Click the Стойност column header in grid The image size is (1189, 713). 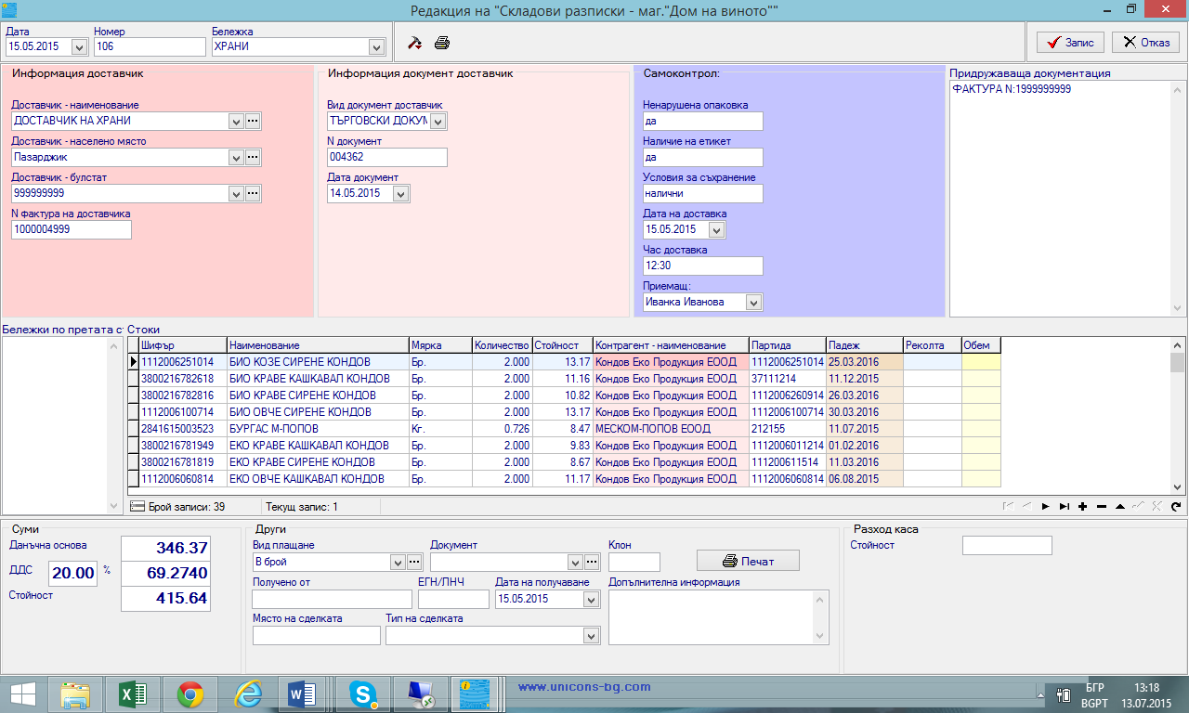562,345
